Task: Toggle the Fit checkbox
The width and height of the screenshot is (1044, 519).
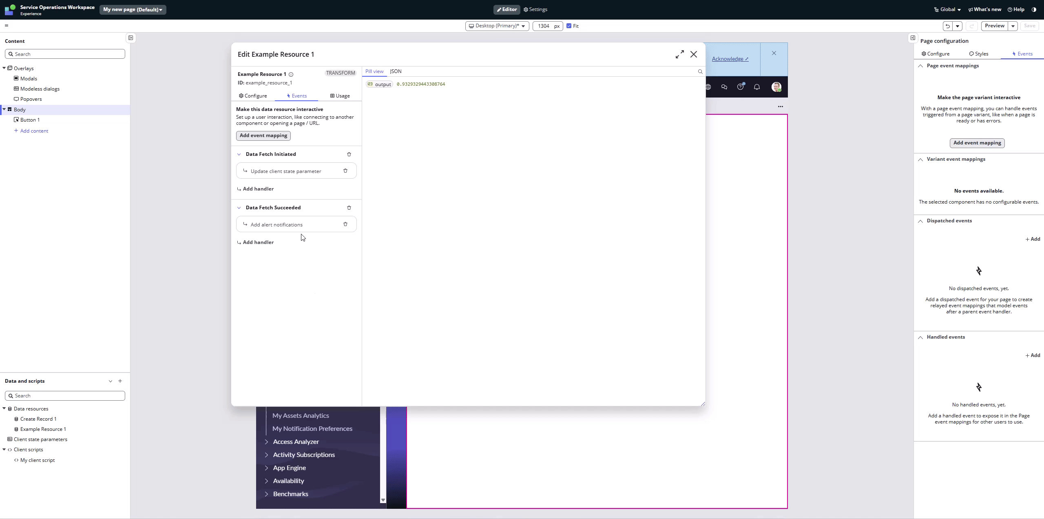Action: pos(569,26)
